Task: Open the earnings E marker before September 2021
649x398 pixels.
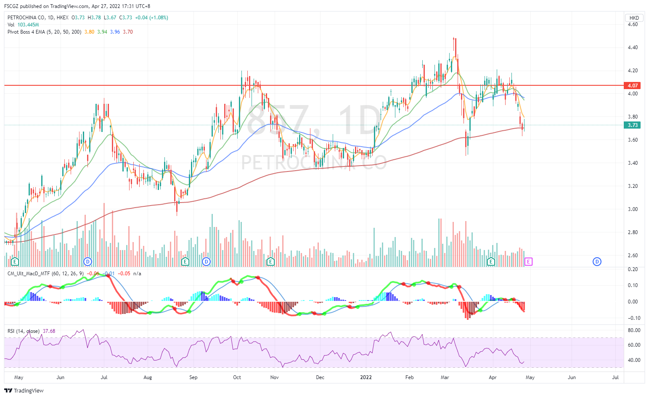Action: pos(185,261)
